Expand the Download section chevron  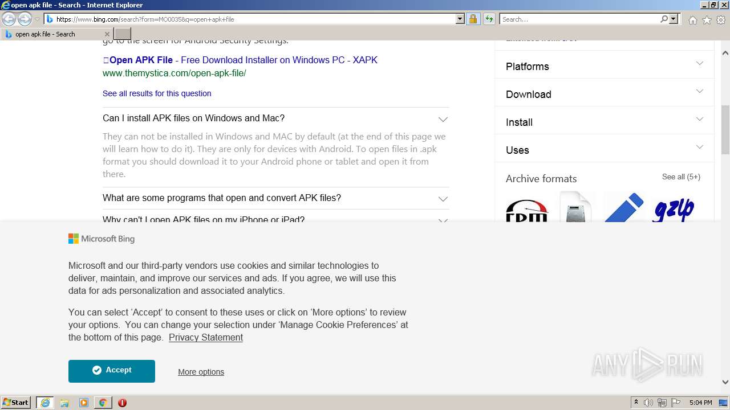pos(700,91)
